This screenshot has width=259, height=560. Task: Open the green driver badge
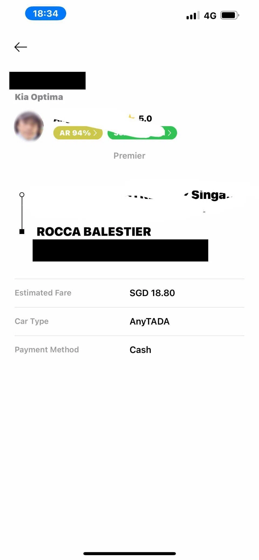point(142,133)
